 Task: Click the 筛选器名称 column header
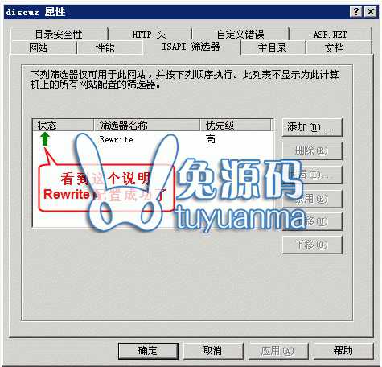pyautogui.click(x=146, y=125)
